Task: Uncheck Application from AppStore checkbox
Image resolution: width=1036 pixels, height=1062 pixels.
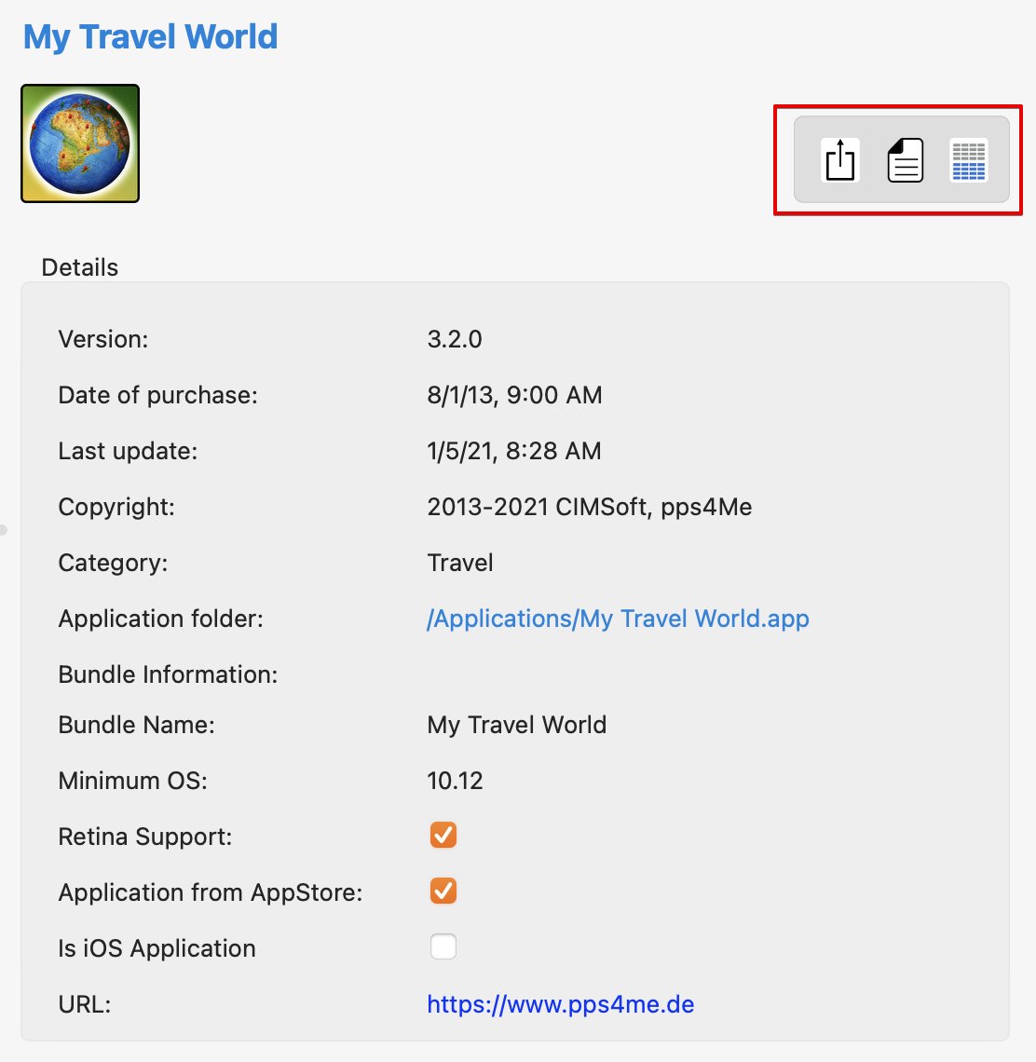Action: (443, 892)
